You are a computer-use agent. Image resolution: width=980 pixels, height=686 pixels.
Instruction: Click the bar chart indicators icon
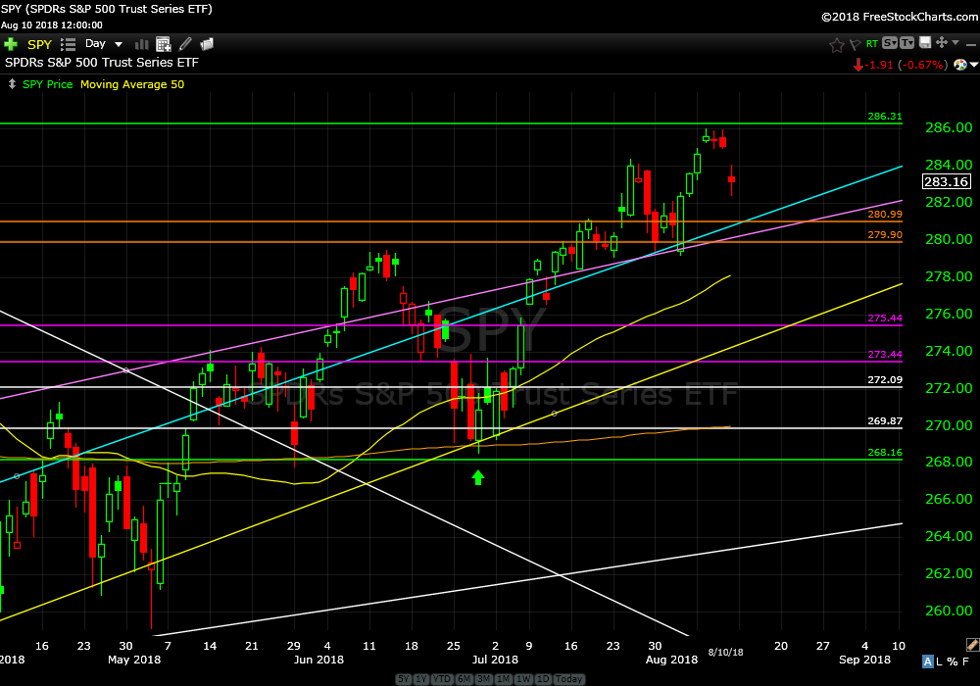coord(141,44)
